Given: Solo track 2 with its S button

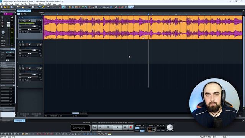Looking at the screenshot, I should tap(20, 44).
